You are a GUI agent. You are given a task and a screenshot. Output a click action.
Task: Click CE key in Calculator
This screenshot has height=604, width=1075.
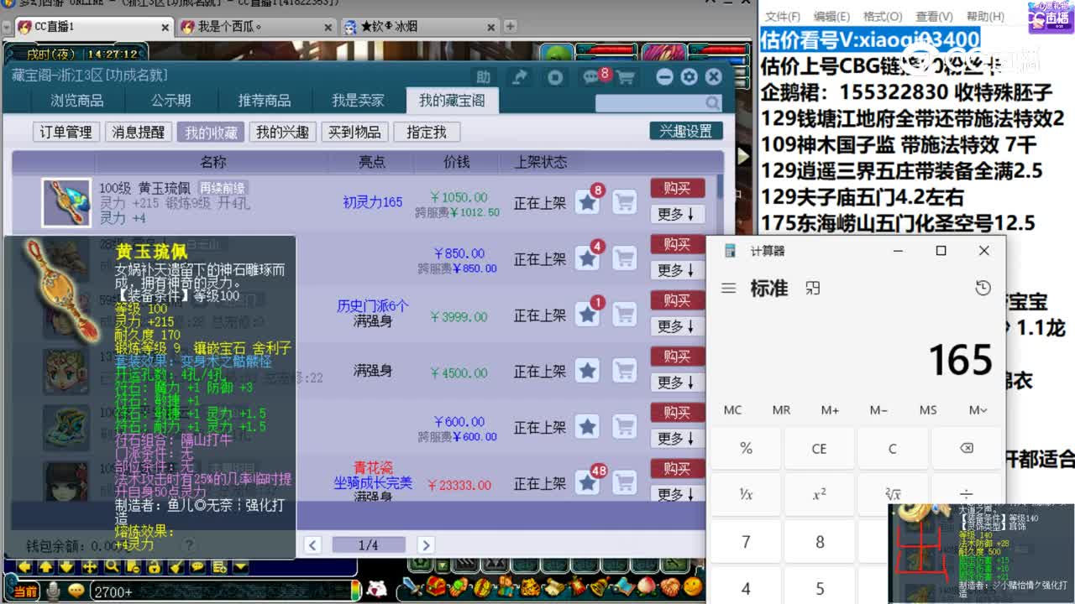click(x=819, y=448)
